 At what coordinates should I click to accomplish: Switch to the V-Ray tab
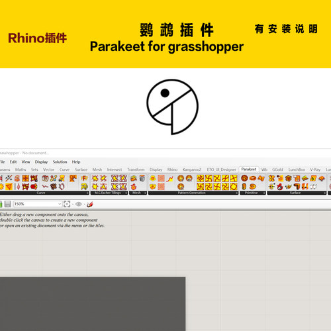tap(315, 169)
